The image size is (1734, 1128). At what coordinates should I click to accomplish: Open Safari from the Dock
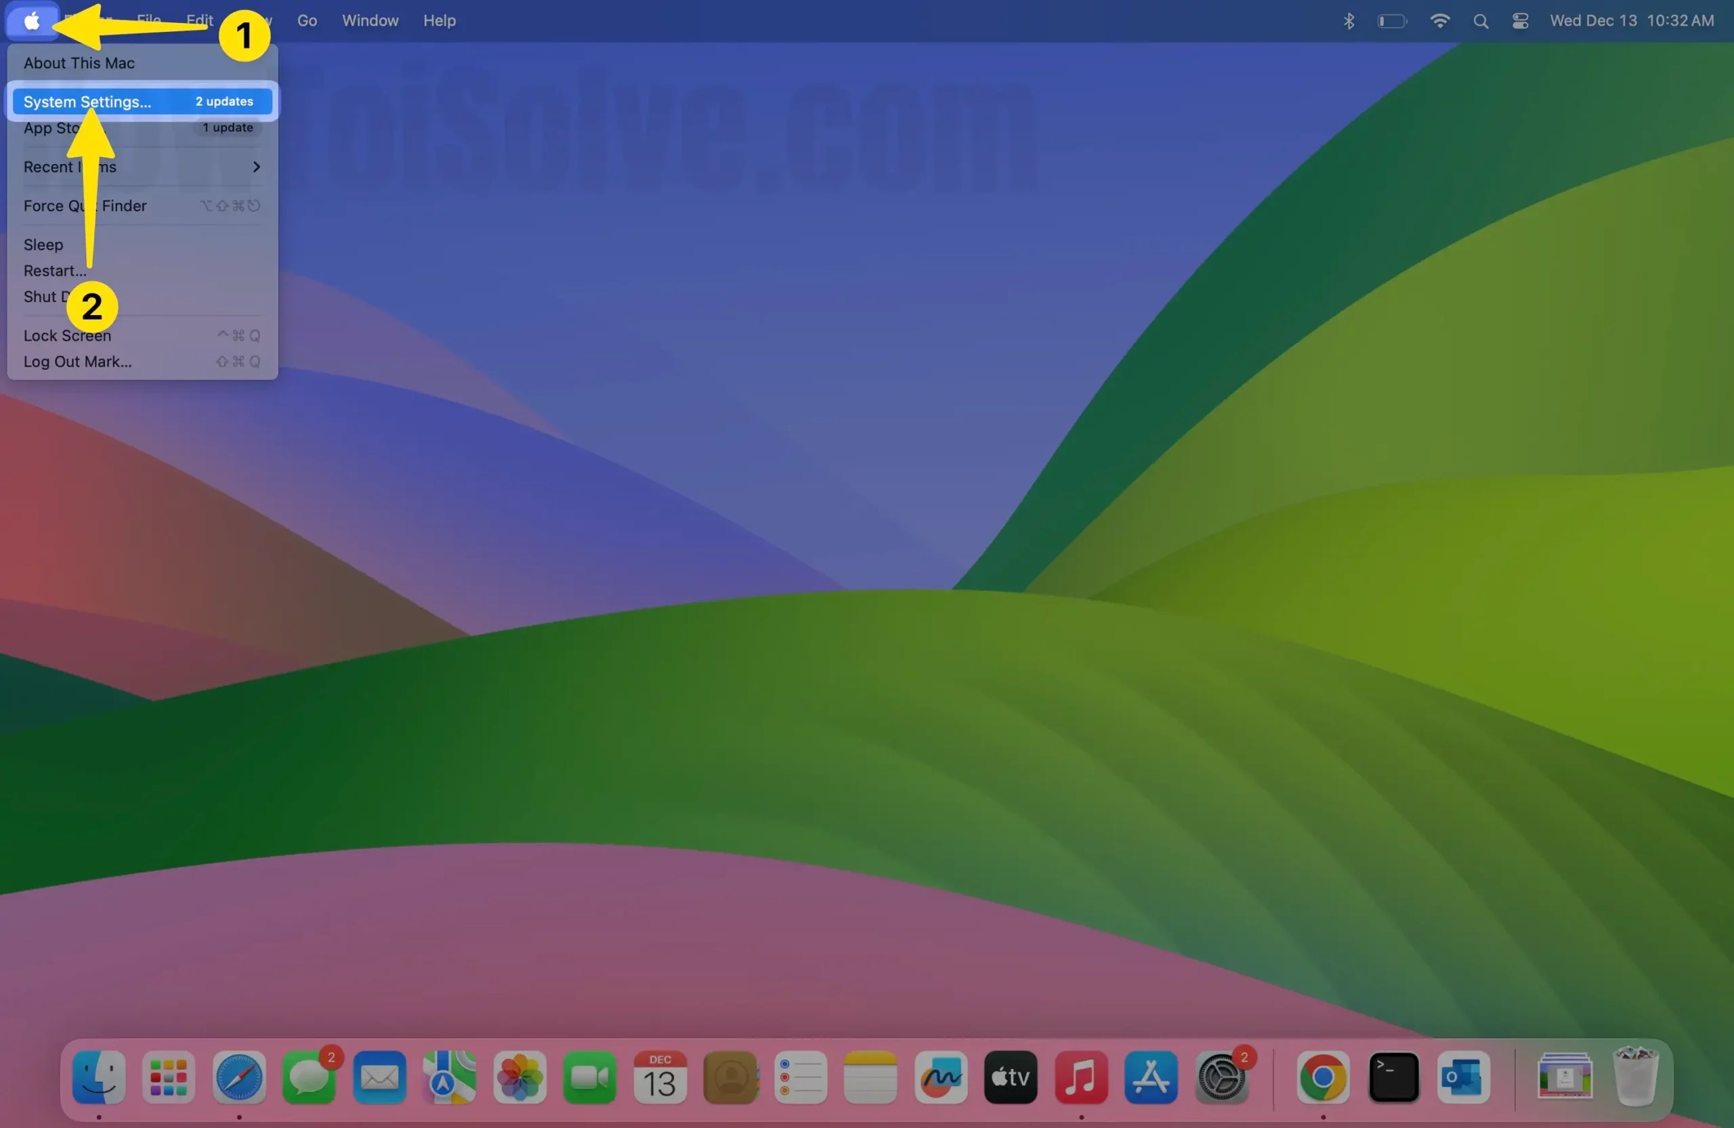(238, 1079)
